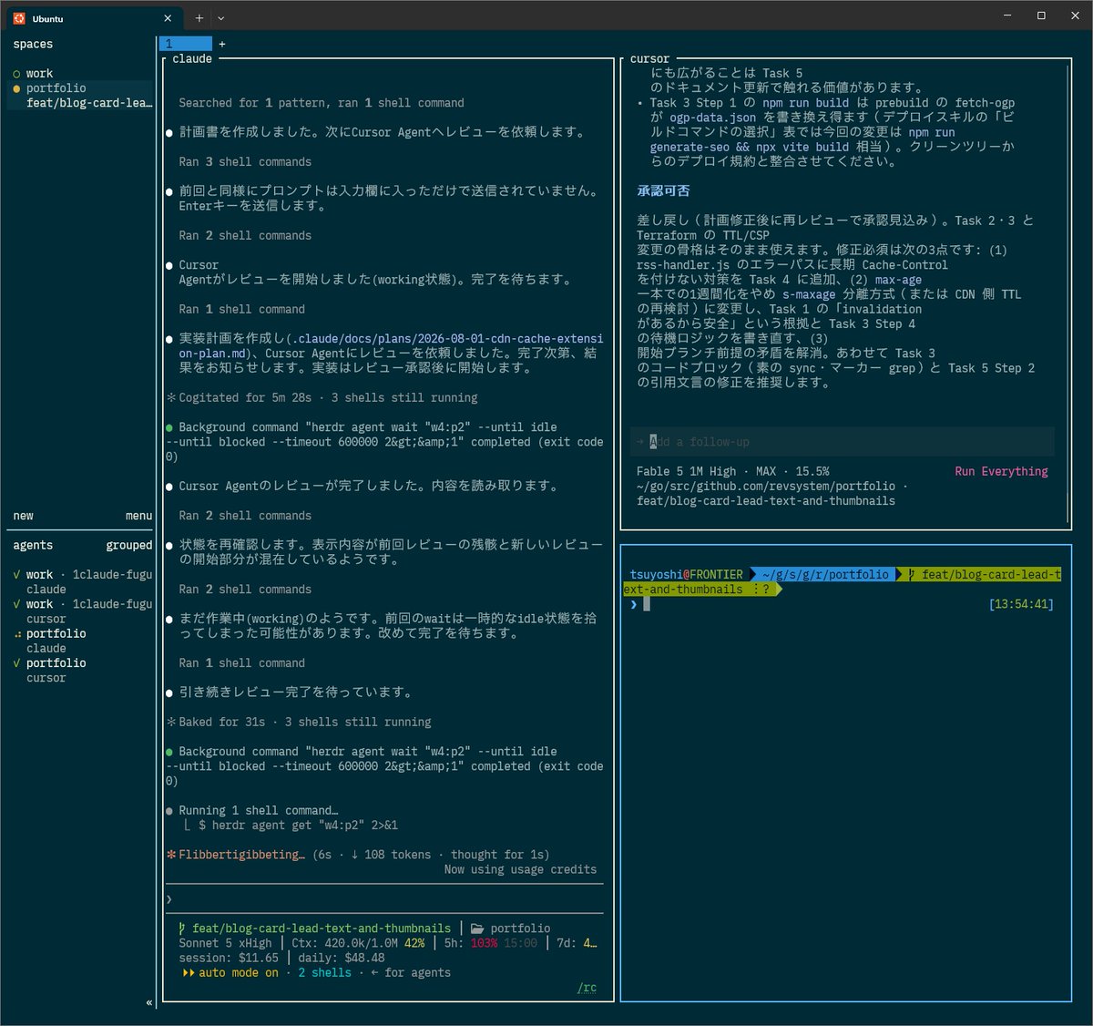Add a new workspace tab with +
This screenshot has width=1093, height=1026.
222,44
